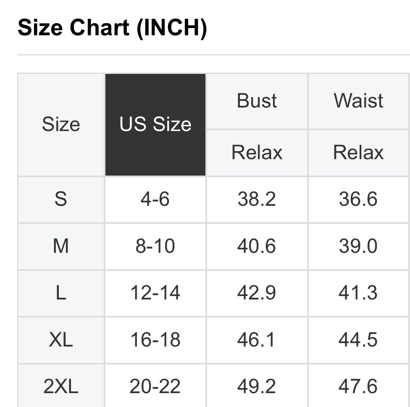Select the M size row label
This screenshot has height=407, width=410.
tap(61, 246)
